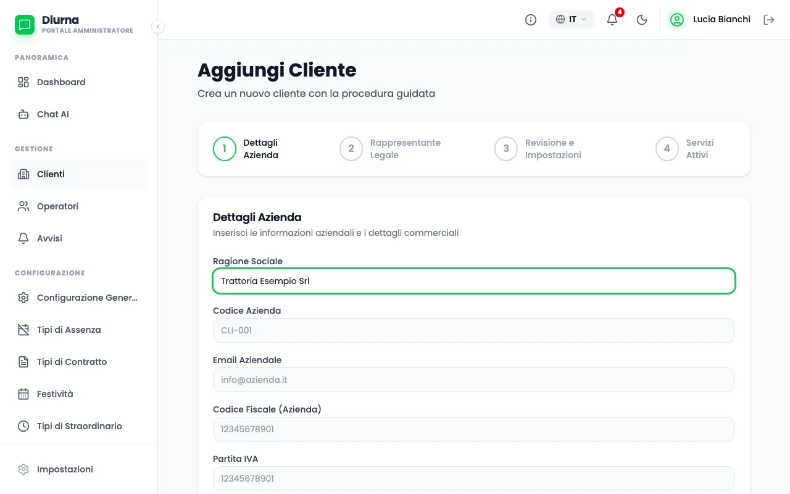Click the Codice Azienda input field
The height and width of the screenshot is (494, 790).
(x=474, y=330)
